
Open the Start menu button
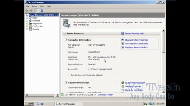click(x=29, y=104)
